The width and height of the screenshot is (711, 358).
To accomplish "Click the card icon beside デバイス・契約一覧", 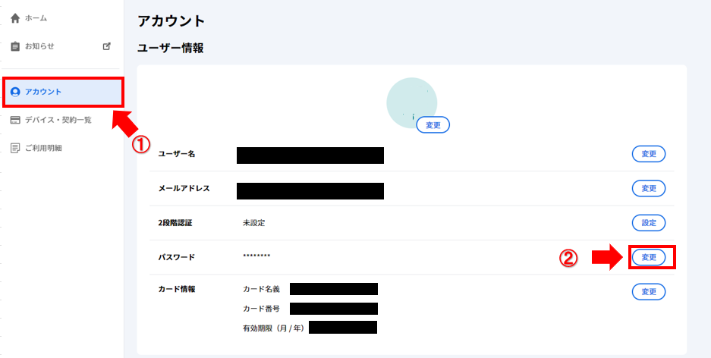I will [15, 120].
